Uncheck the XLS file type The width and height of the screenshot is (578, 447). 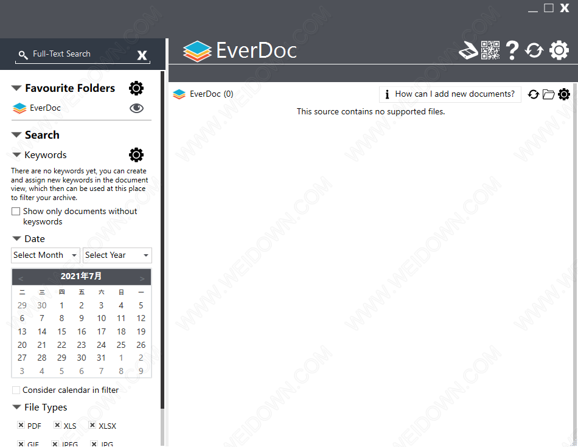[57, 425]
